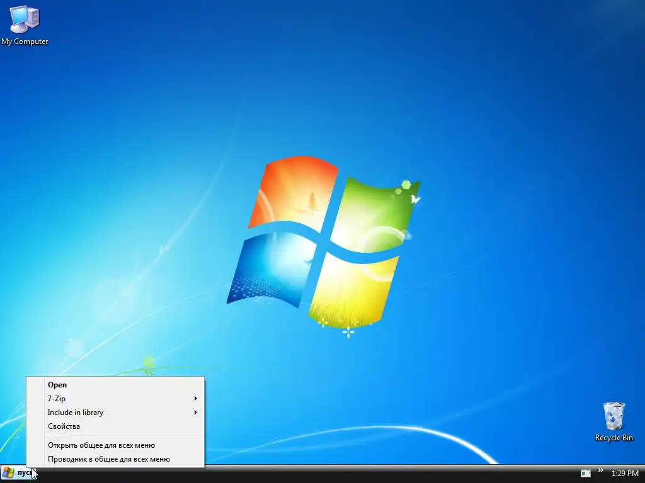Click the show desktop icon on taskbar
Image resolution: width=645 pixels, height=483 pixels.
coord(585,473)
